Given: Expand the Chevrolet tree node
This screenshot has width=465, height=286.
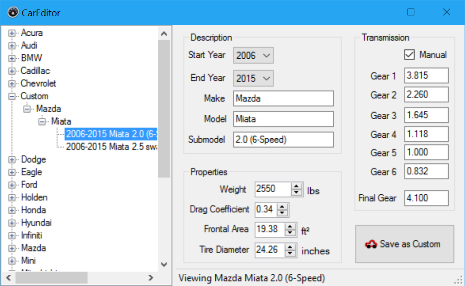Looking at the screenshot, I should (x=12, y=84).
